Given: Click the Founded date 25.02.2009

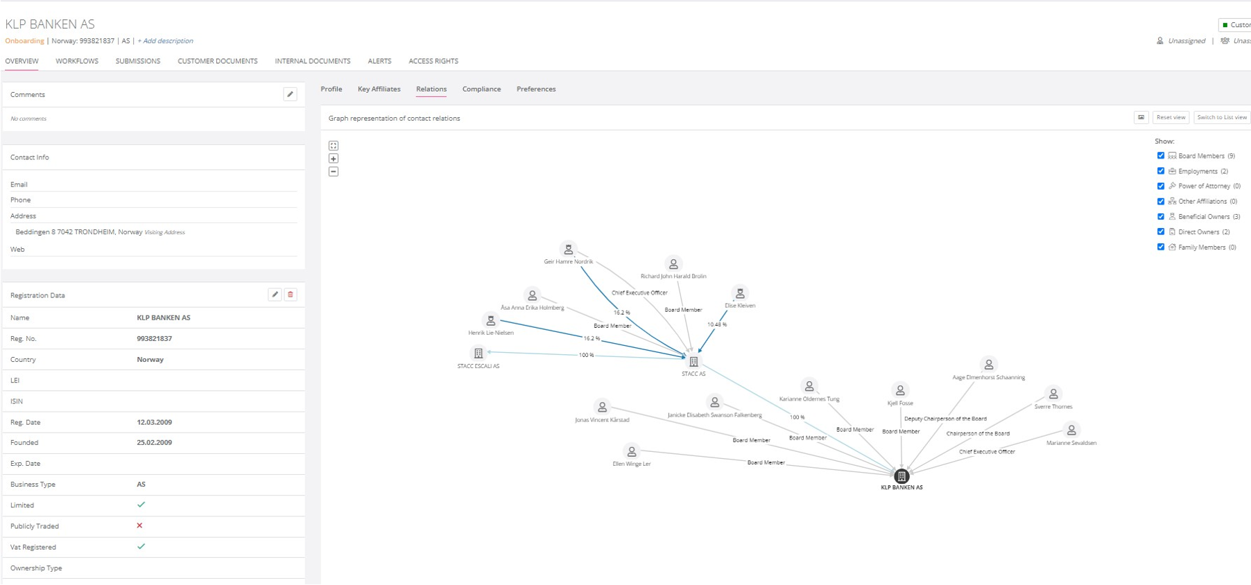Looking at the screenshot, I should 154,442.
